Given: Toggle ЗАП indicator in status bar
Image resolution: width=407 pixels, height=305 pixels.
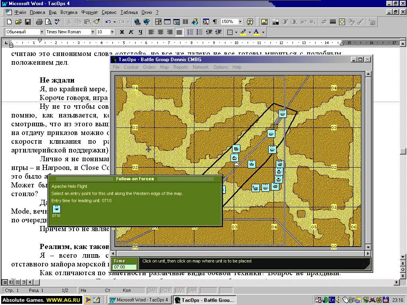Looking at the screenshot, I should [x=153, y=290].
